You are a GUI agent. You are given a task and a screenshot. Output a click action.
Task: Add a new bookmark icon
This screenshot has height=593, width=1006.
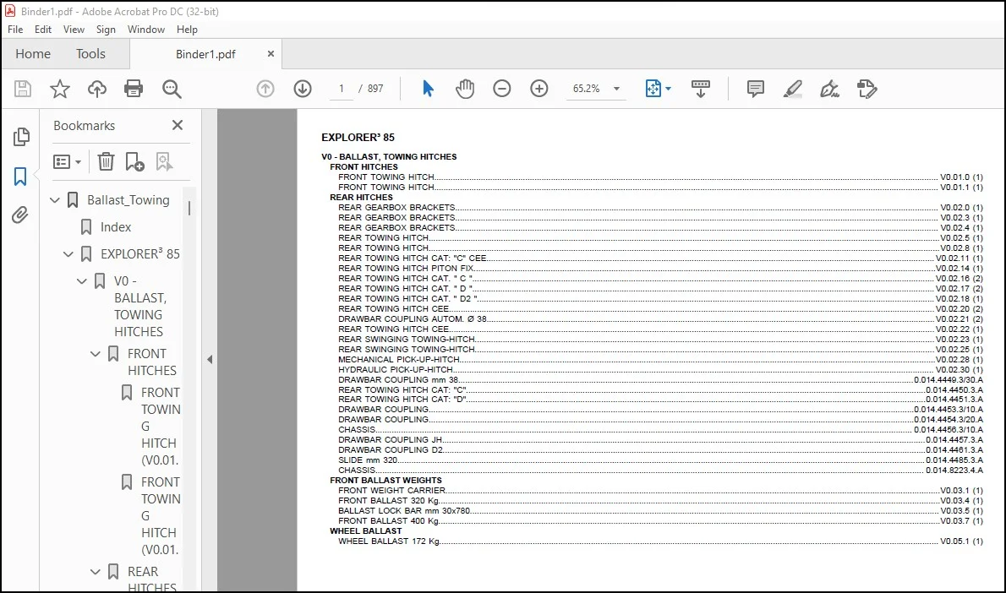coord(134,161)
